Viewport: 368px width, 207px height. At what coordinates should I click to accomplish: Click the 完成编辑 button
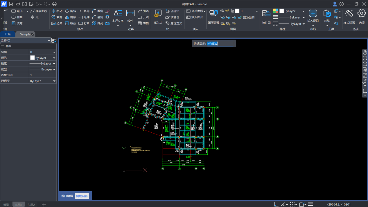click(82, 196)
